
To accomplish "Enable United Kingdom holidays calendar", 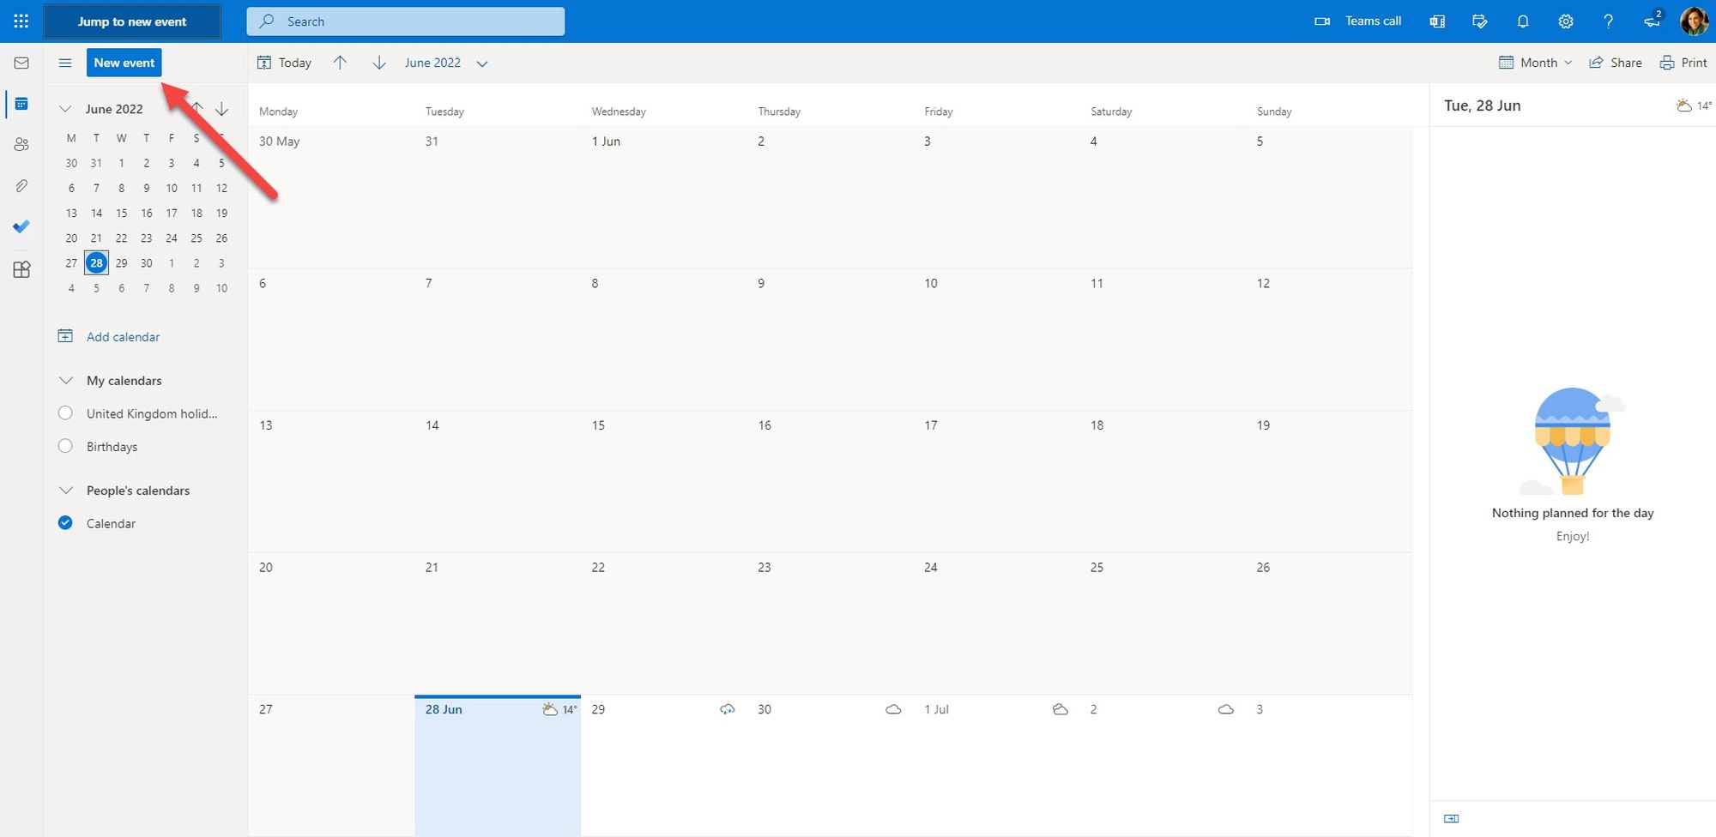I will (x=65, y=413).
